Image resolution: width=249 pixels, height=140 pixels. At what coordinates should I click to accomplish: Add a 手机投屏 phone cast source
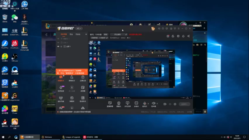pos(128,104)
